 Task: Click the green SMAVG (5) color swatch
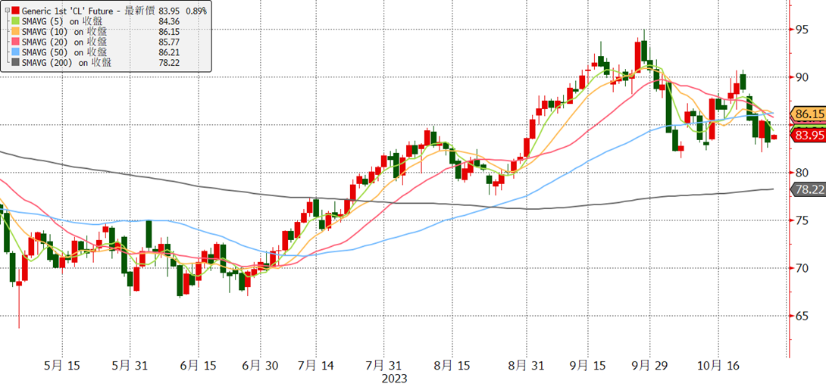point(15,20)
